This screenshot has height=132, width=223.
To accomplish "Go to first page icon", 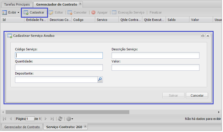I will click(4, 119).
